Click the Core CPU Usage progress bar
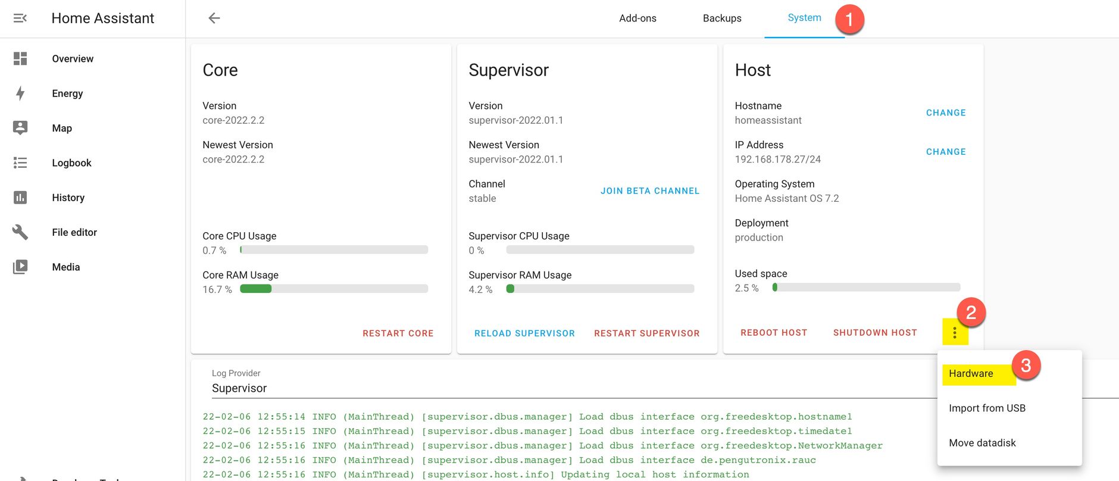1119x481 pixels. coord(334,250)
